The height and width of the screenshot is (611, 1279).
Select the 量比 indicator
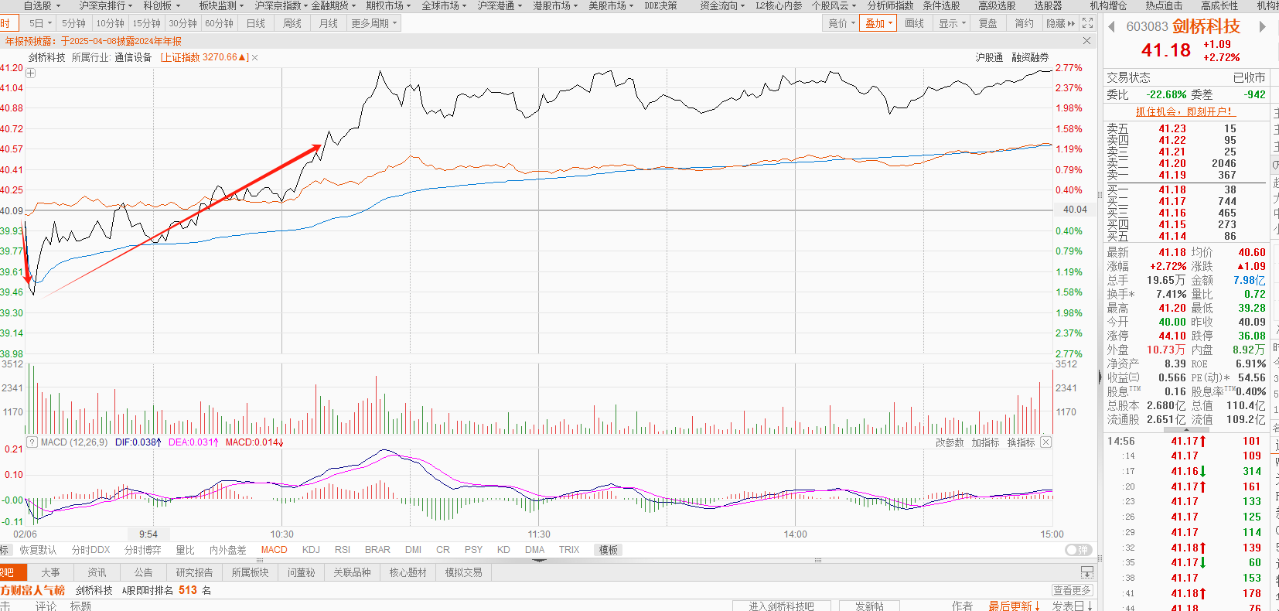click(x=185, y=550)
